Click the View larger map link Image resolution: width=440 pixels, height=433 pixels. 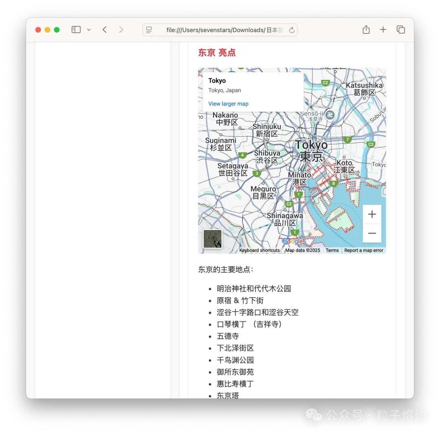228,104
